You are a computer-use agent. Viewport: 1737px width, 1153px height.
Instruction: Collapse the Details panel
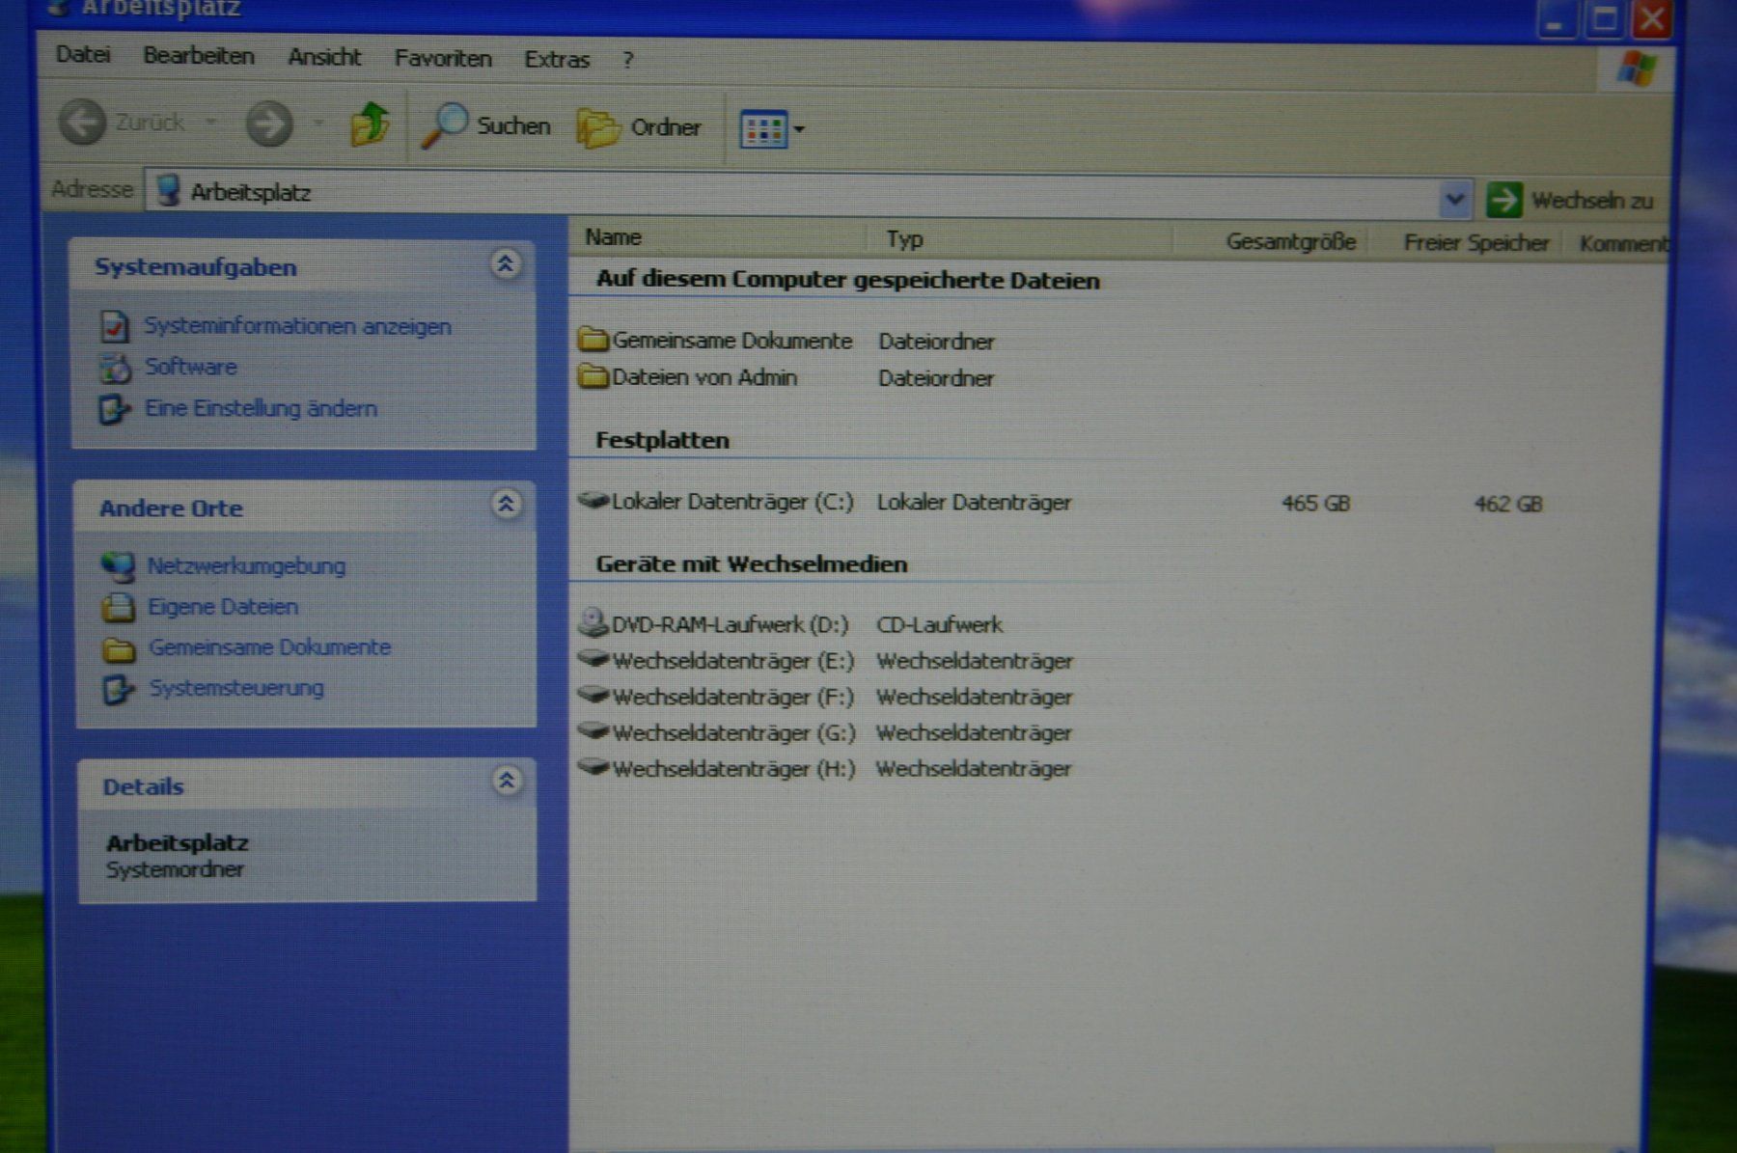click(x=507, y=780)
